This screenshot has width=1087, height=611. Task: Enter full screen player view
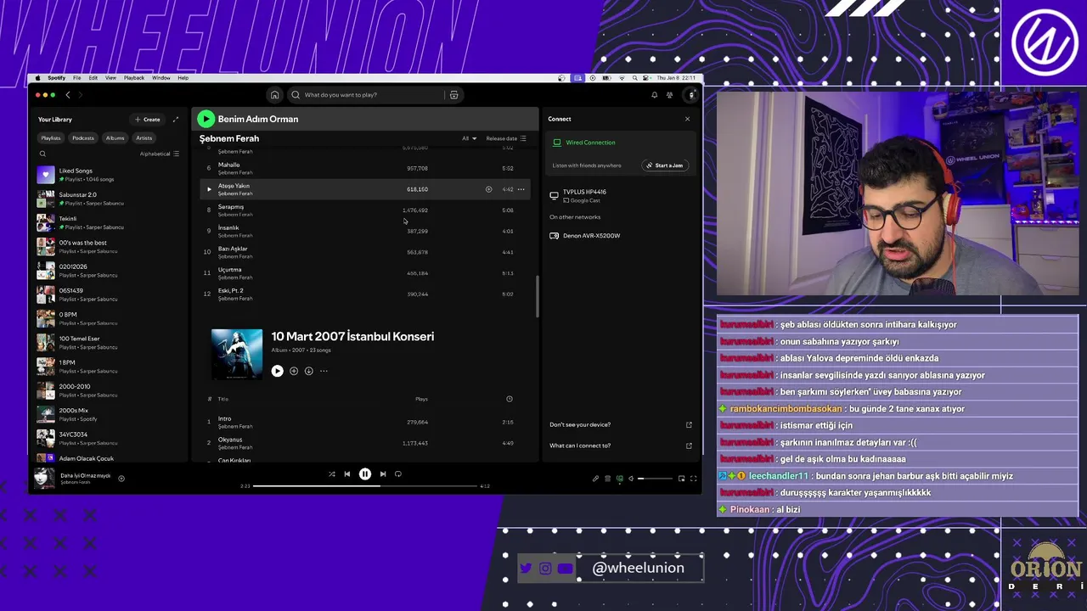point(693,479)
